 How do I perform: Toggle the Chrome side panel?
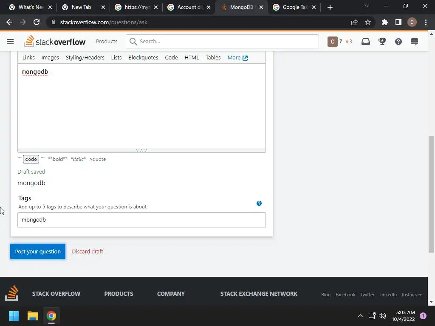pyautogui.click(x=398, y=22)
